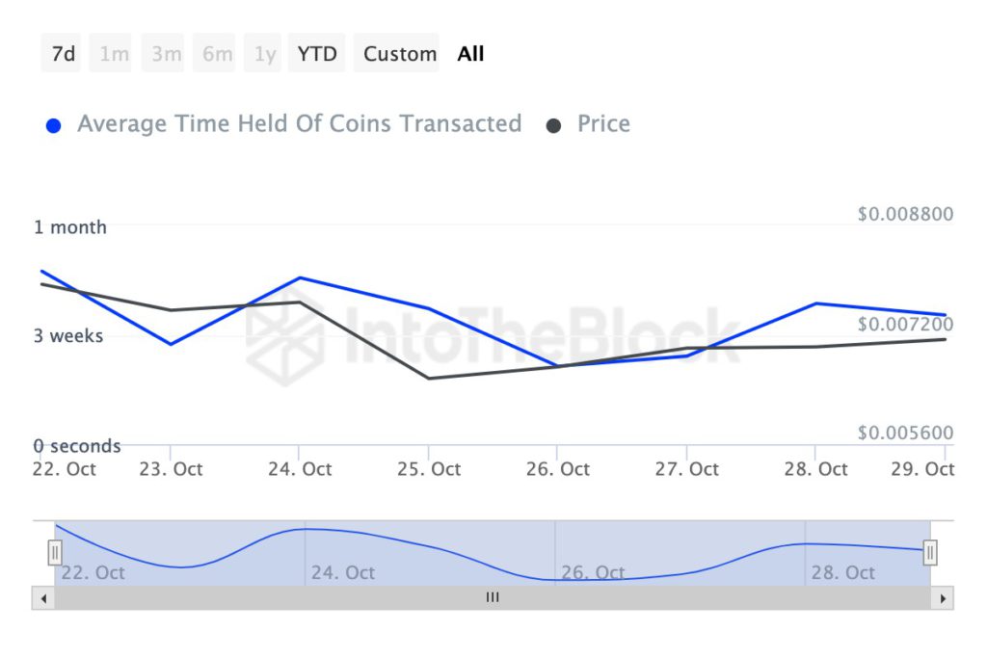Click the 24. Oct blue line peak
987x658 pixels.
click(x=301, y=277)
